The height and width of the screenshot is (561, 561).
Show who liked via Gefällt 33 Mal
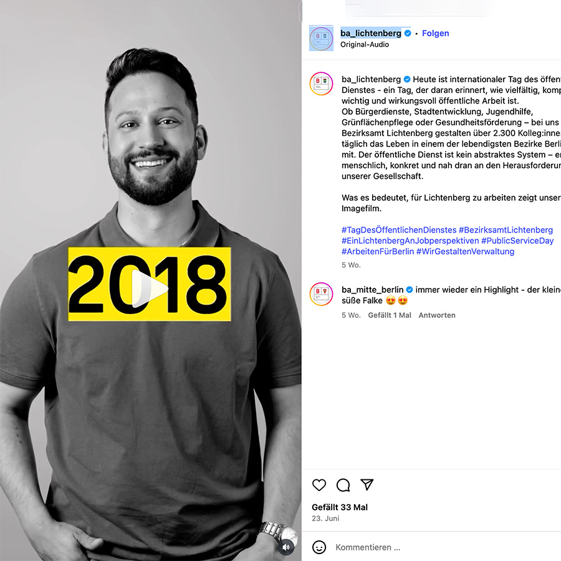(x=340, y=507)
